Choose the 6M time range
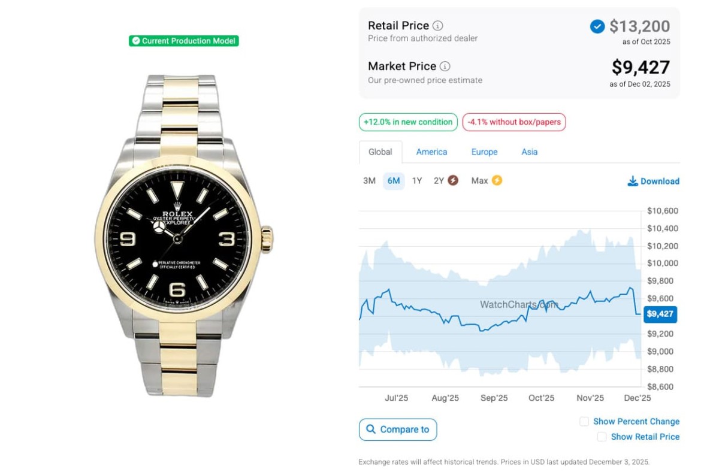 [394, 181]
